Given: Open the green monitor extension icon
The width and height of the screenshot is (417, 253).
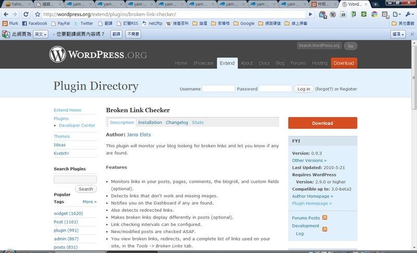Looking at the screenshot, I should [x=353, y=15].
